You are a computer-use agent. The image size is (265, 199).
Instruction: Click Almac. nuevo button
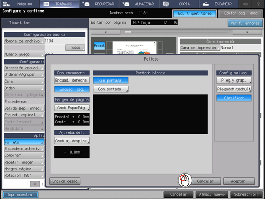click(x=212, y=194)
